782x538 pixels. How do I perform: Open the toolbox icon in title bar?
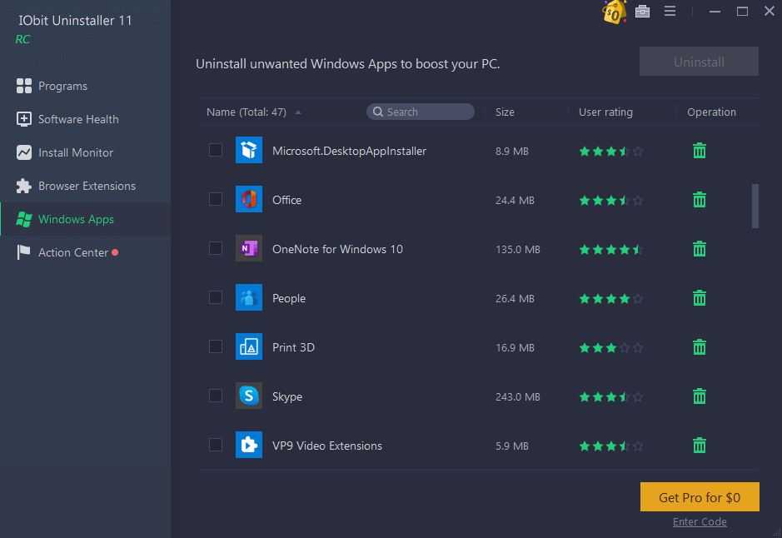tap(642, 11)
